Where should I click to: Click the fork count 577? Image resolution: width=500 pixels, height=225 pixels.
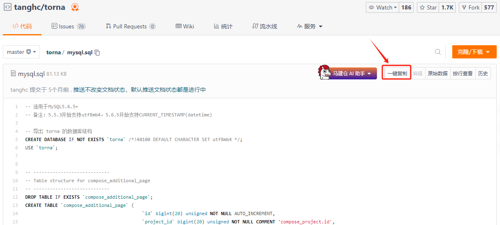pyautogui.click(x=489, y=7)
